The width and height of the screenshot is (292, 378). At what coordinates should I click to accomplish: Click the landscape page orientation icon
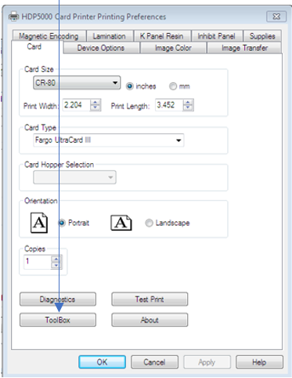point(121,223)
